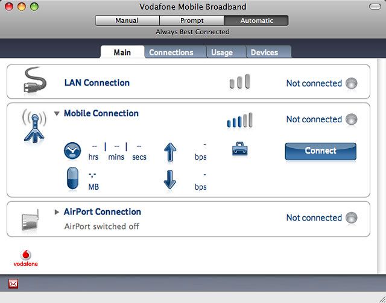Click the Mobile Connection signal strength bars
The width and height of the screenshot is (386, 303).
(239, 120)
